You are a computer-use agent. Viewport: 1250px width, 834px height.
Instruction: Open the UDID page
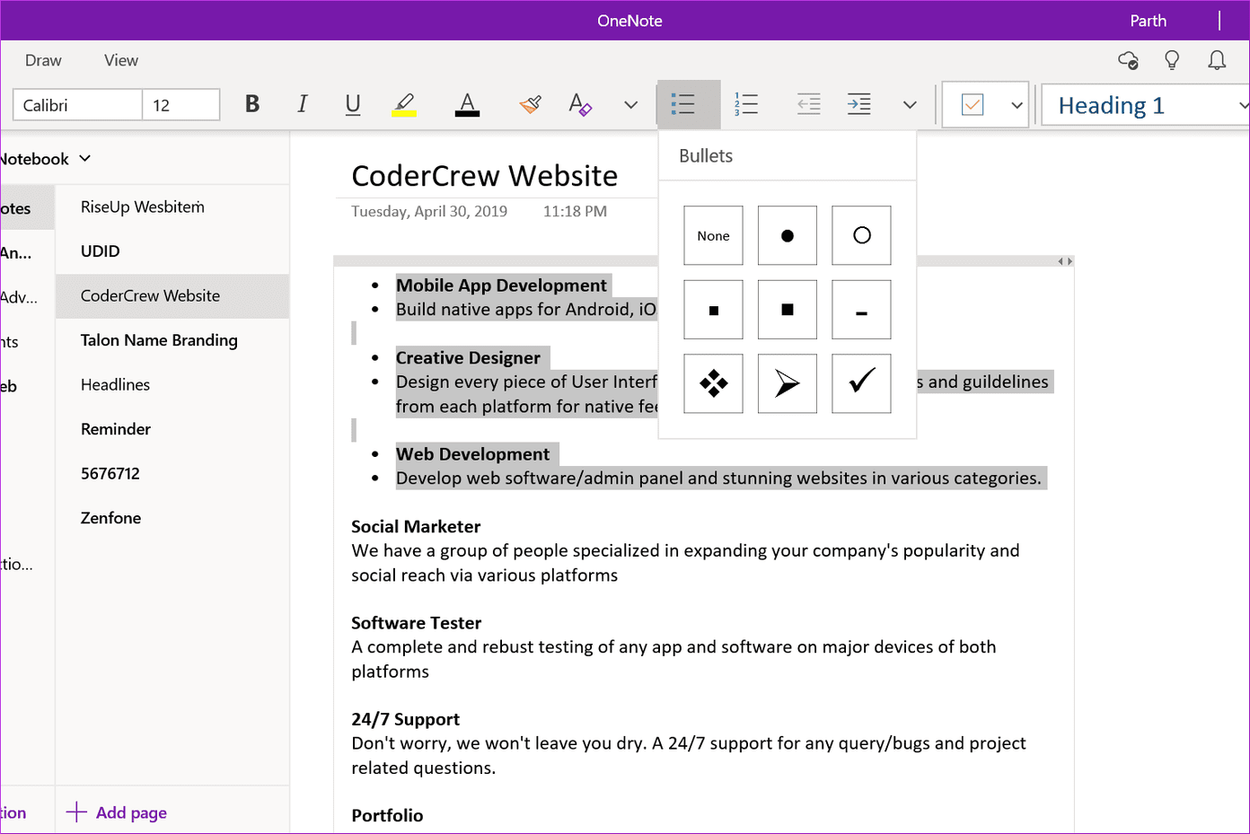pyautogui.click(x=172, y=251)
